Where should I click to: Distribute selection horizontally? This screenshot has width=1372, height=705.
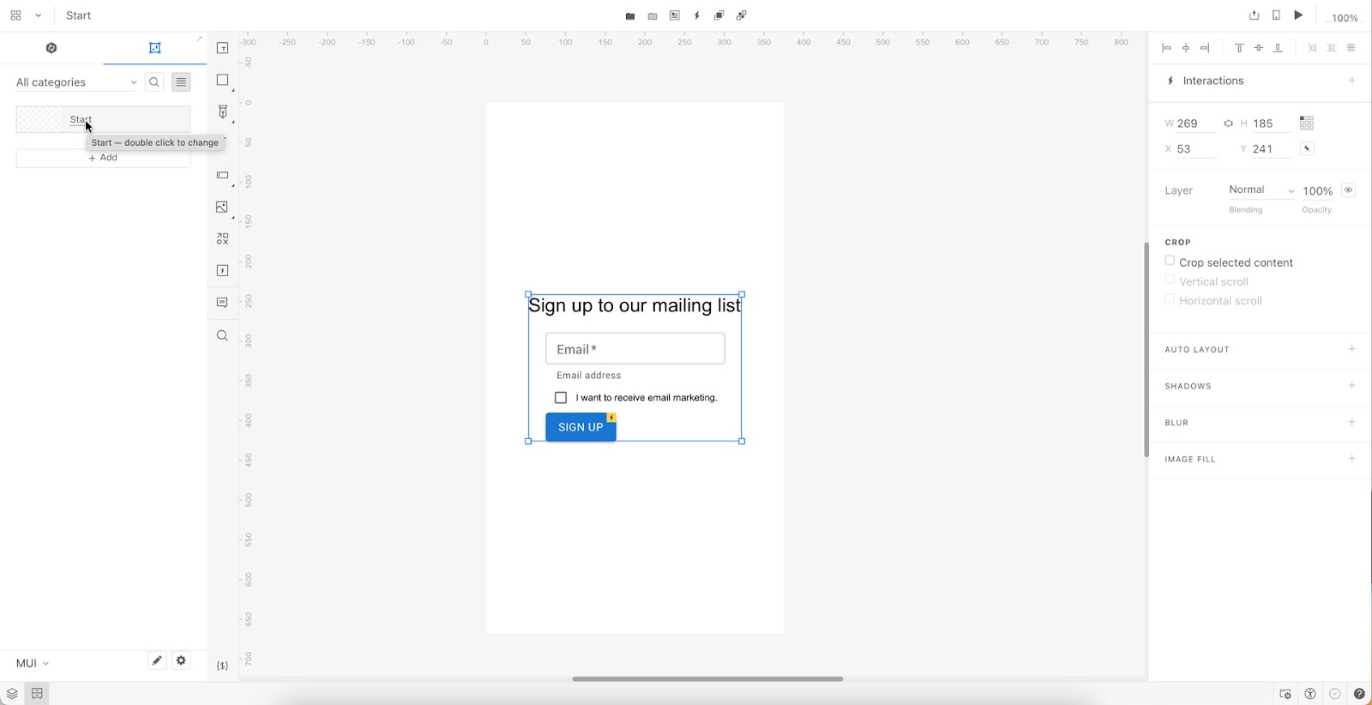[x=1312, y=48]
